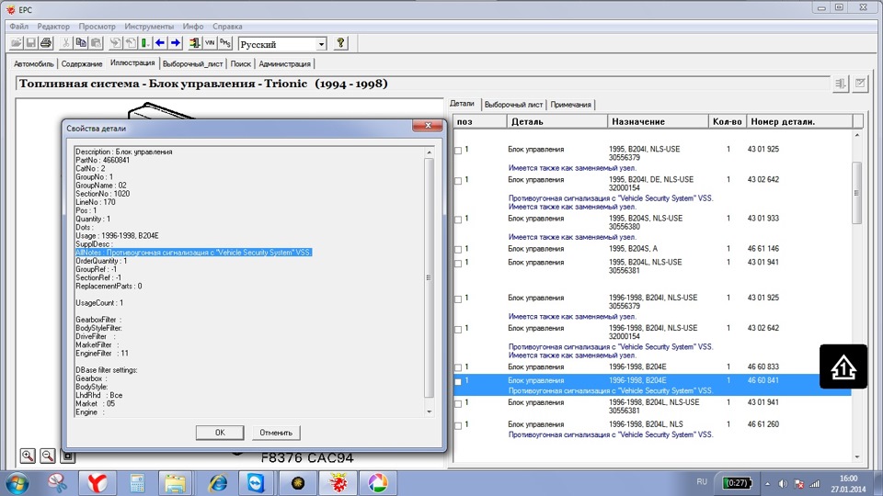Click the zoom in magnifier below the illustration

point(29,456)
